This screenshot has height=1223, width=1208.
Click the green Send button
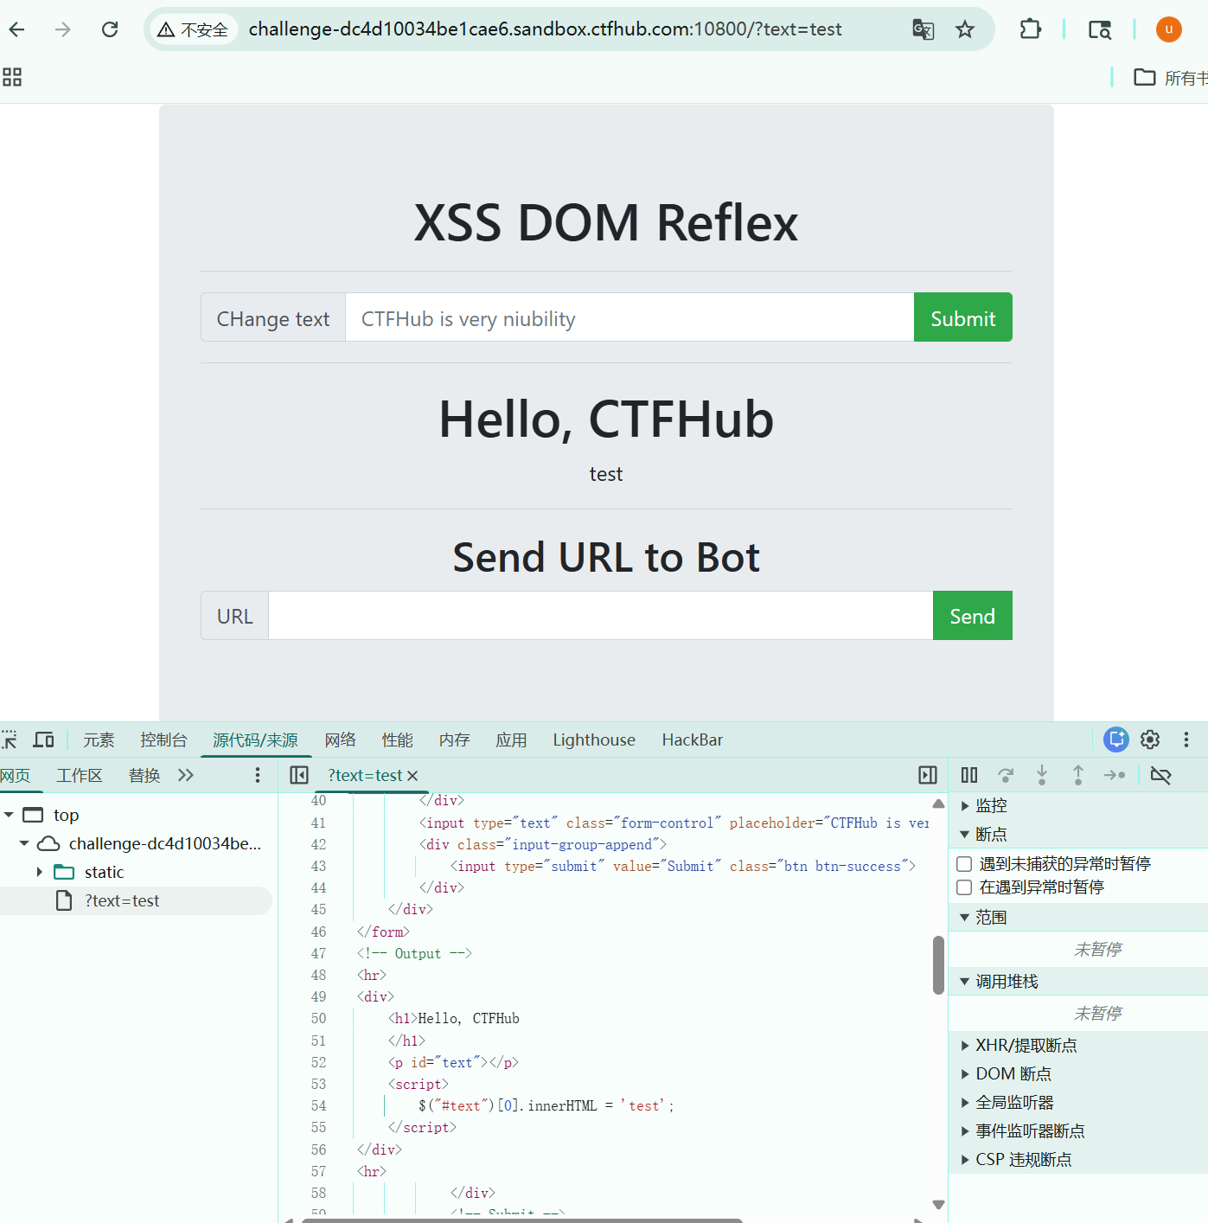(x=973, y=616)
